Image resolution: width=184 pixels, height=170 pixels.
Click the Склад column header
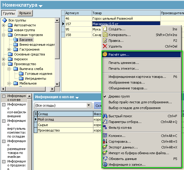click(65, 114)
